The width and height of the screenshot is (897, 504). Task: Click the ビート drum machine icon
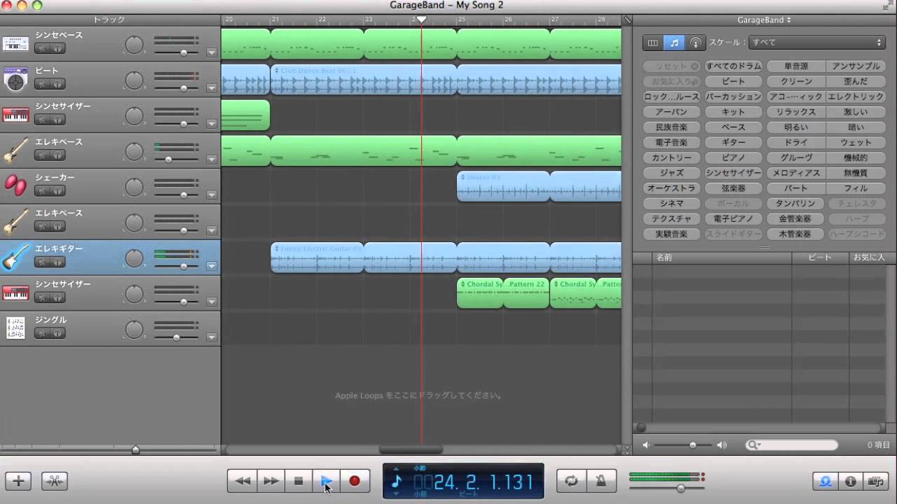15,80
